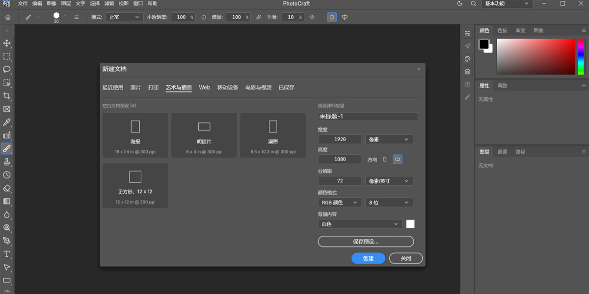Open the brush settings panel icon
Image resolution: width=589 pixels, height=294 pixels.
coord(77,17)
